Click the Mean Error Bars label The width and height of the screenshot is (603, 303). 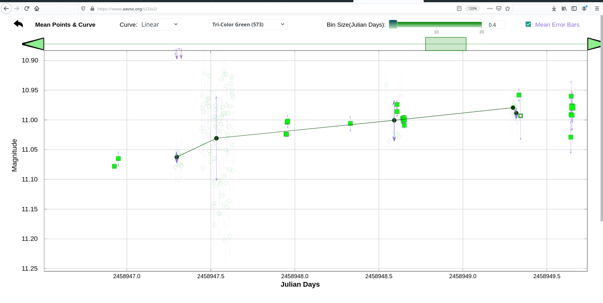(557, 25)
